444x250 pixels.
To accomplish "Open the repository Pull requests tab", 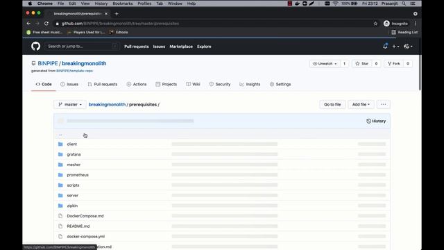I will point(103,84).
